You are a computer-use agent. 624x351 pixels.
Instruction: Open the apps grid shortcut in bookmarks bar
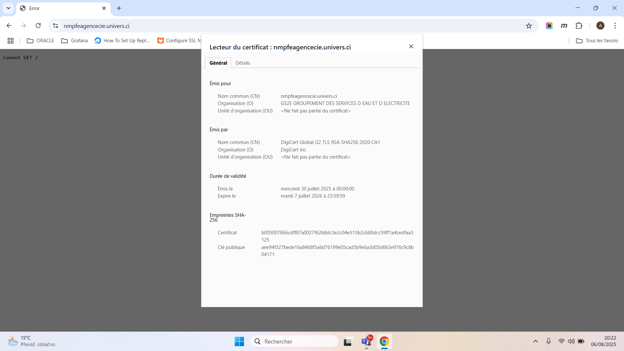[x=10, y=41]
